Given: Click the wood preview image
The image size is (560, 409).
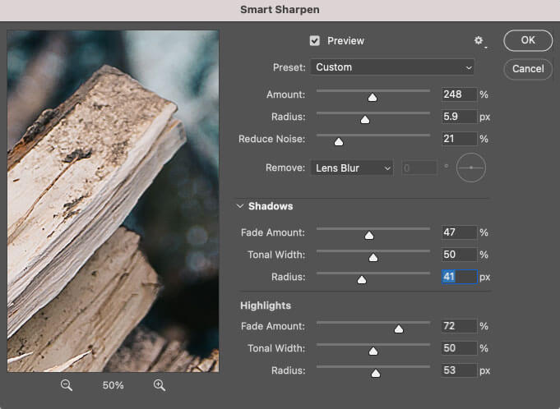Looking at the screenshot, I should [x=113, y=201].
